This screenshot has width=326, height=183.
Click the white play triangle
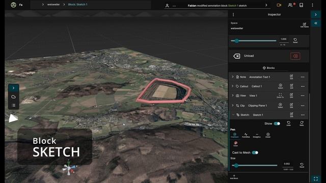click(x=13, y=118)
